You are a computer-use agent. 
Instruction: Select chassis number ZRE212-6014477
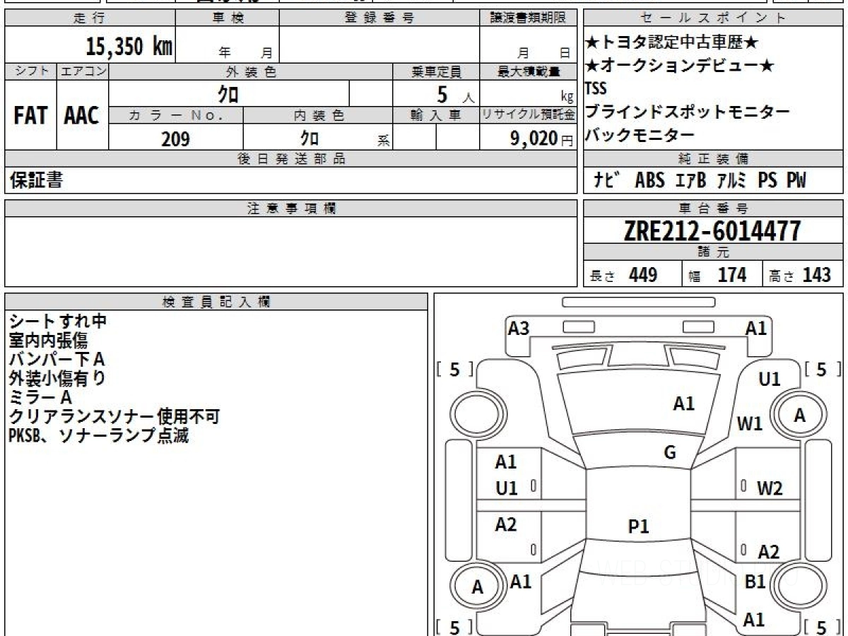[x=712, y=231]
